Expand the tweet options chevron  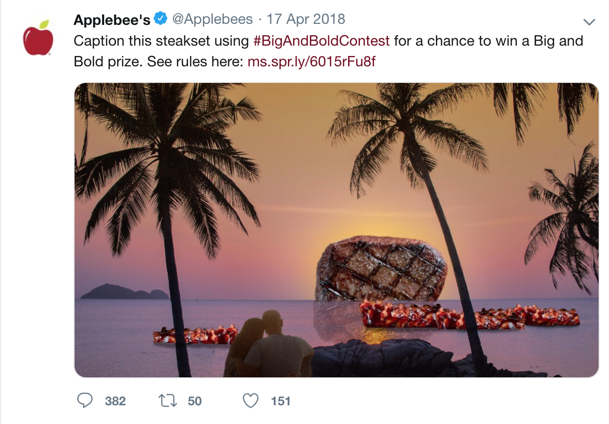click(x=589, y=22)
